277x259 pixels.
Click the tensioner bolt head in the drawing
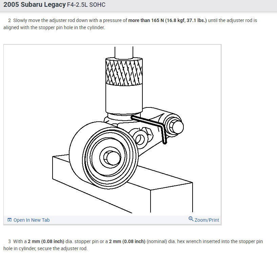[x=176, y=127]
